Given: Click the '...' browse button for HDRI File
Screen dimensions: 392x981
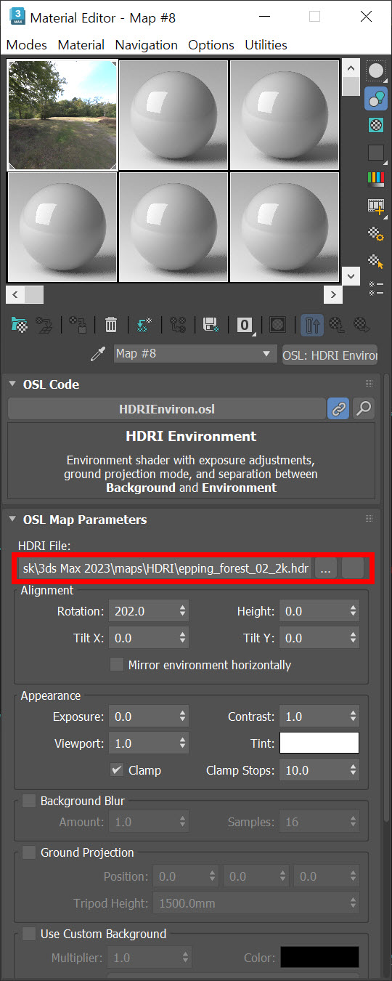Looking at the screenshot, I should tap(325, 569).
